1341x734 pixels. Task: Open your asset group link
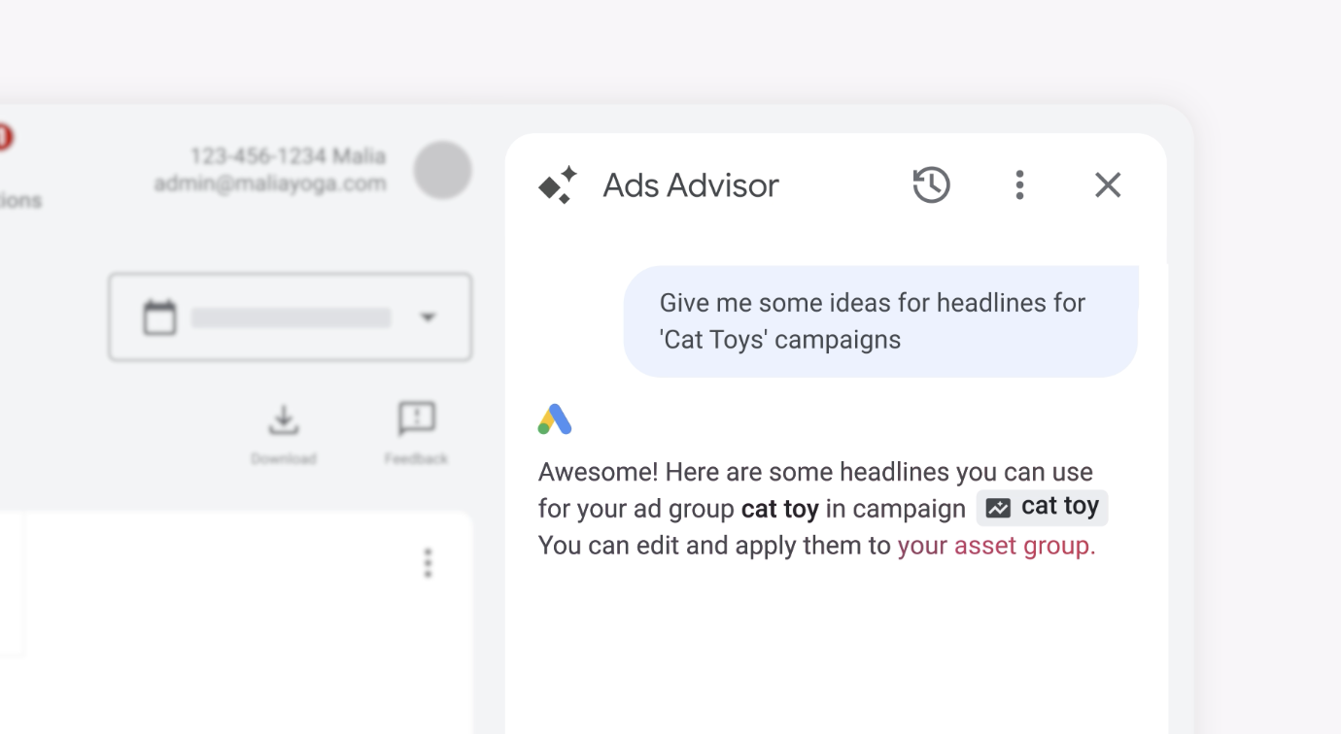[x=994, y=545]
